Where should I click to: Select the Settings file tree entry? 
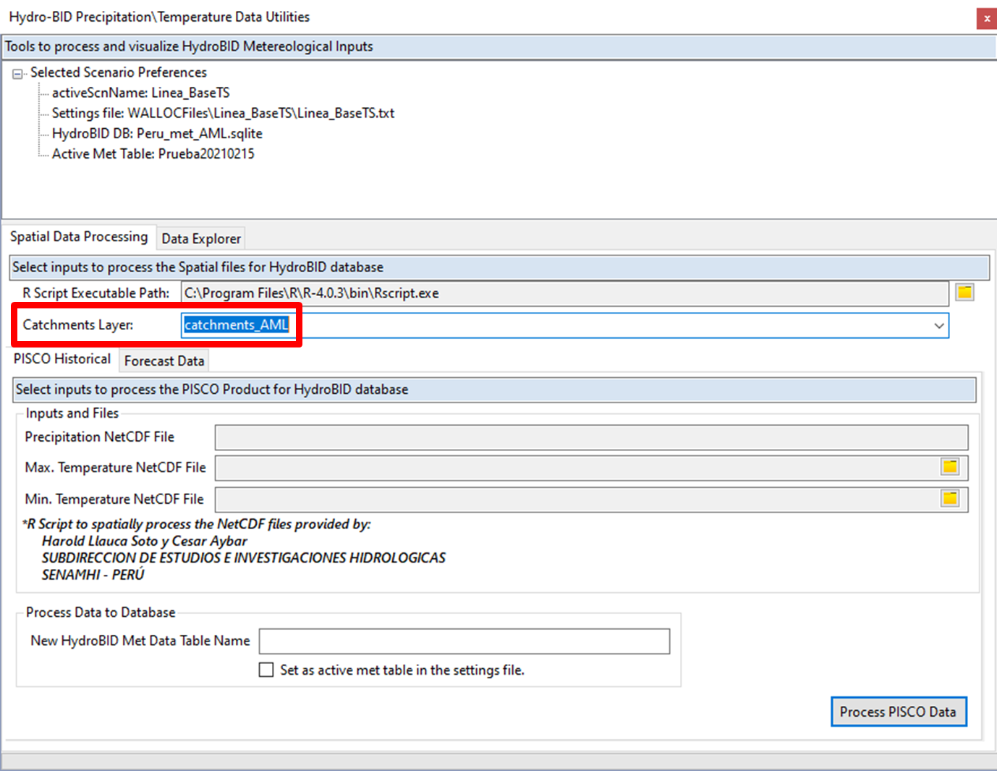point(224,113)
